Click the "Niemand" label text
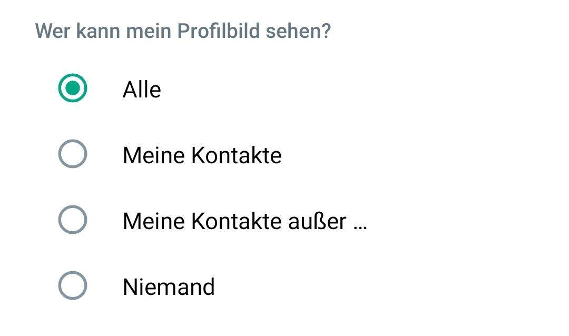This screenshot has width=569, height=336. (x=169, y=287)
